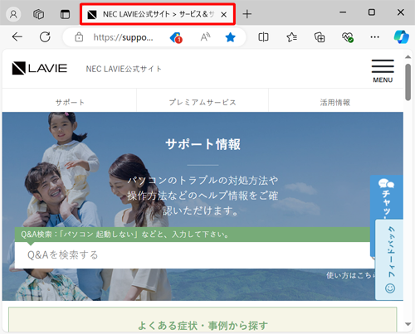The width and height of the screenshot is (415, 334).
Task: Click the scrollbar down arrow
Action: (408, 324)
